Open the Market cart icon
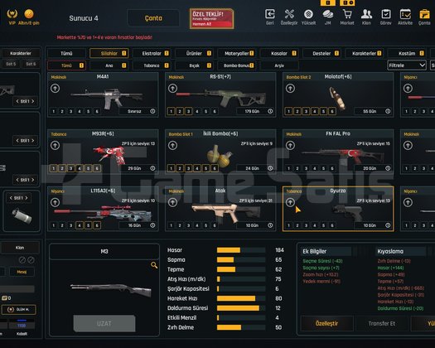The width and height of the screenshot is (435, 348). tap(347, 14)
